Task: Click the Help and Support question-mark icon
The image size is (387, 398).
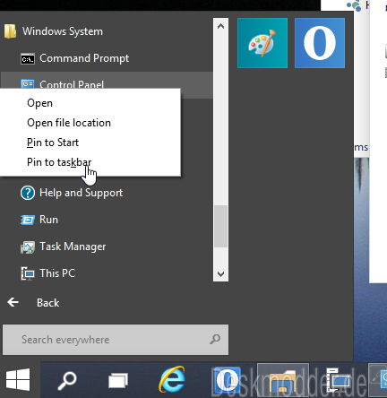Action: [28, 193]
